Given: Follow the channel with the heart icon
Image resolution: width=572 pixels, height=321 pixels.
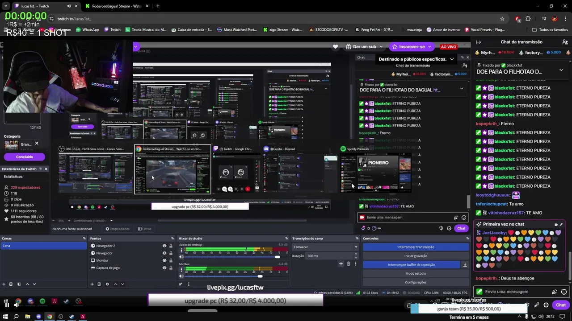Looking at the screenshot, I should [x=336, y=46].
